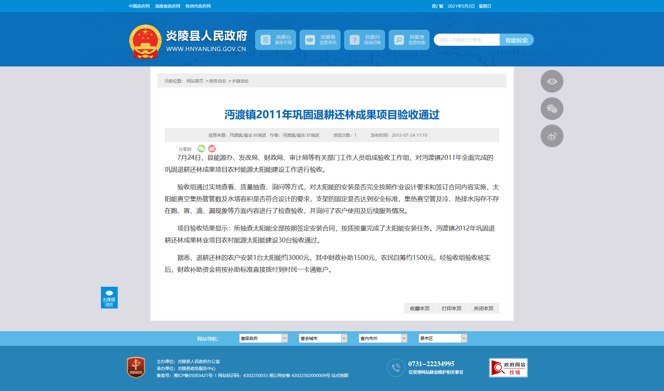Image resolution: width=664 pixels, height=391 pixels.
Task: Click the 党政机关 badge in the footer
Action: pyautogui.click(x=136, y=367)
